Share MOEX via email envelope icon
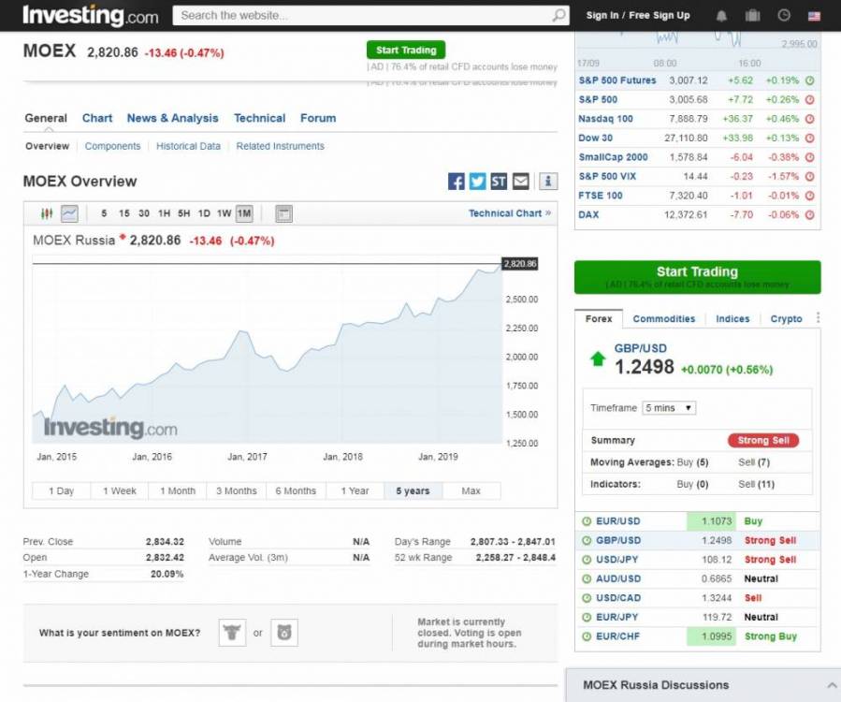 [x=520, y=182]
